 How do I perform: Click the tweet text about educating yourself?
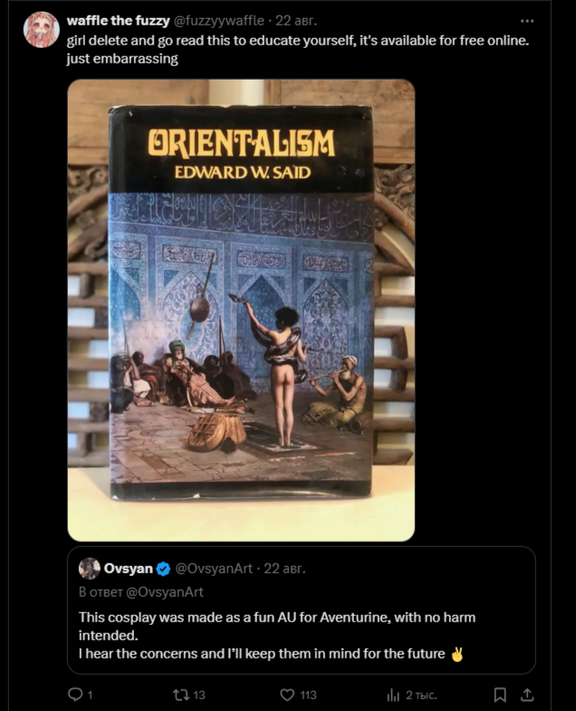pos(298,50)
